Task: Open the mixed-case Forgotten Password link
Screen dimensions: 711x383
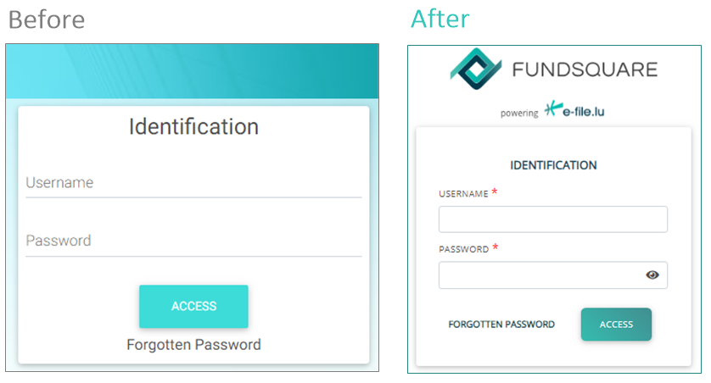Action: (193, 345)
